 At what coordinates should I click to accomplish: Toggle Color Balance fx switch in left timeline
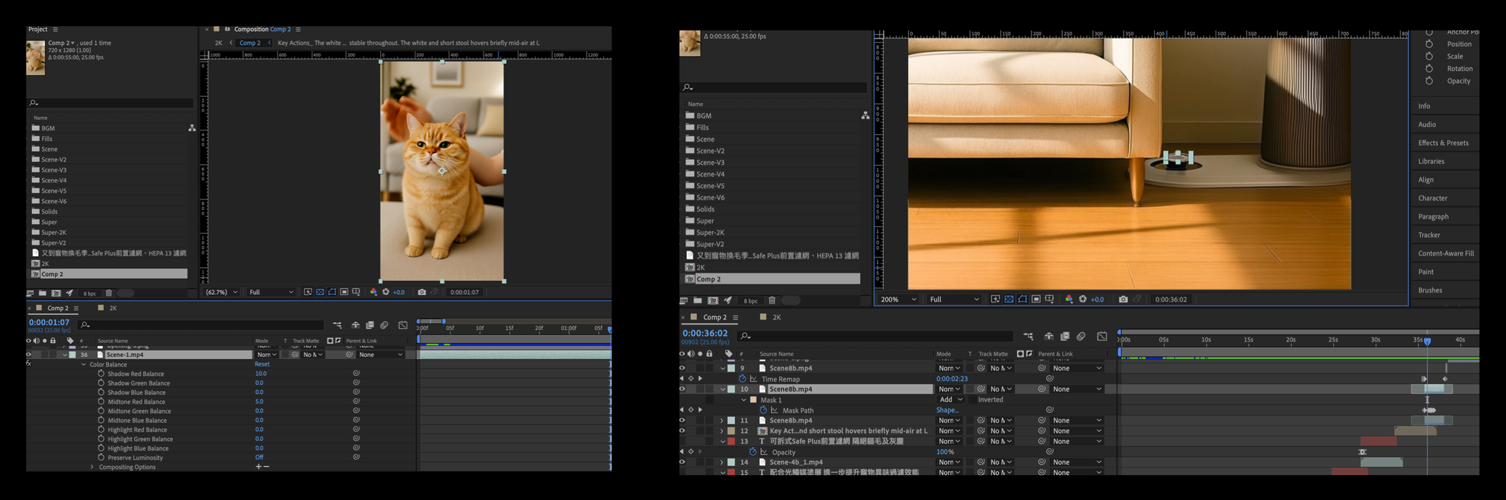click(x=28, y=364)
